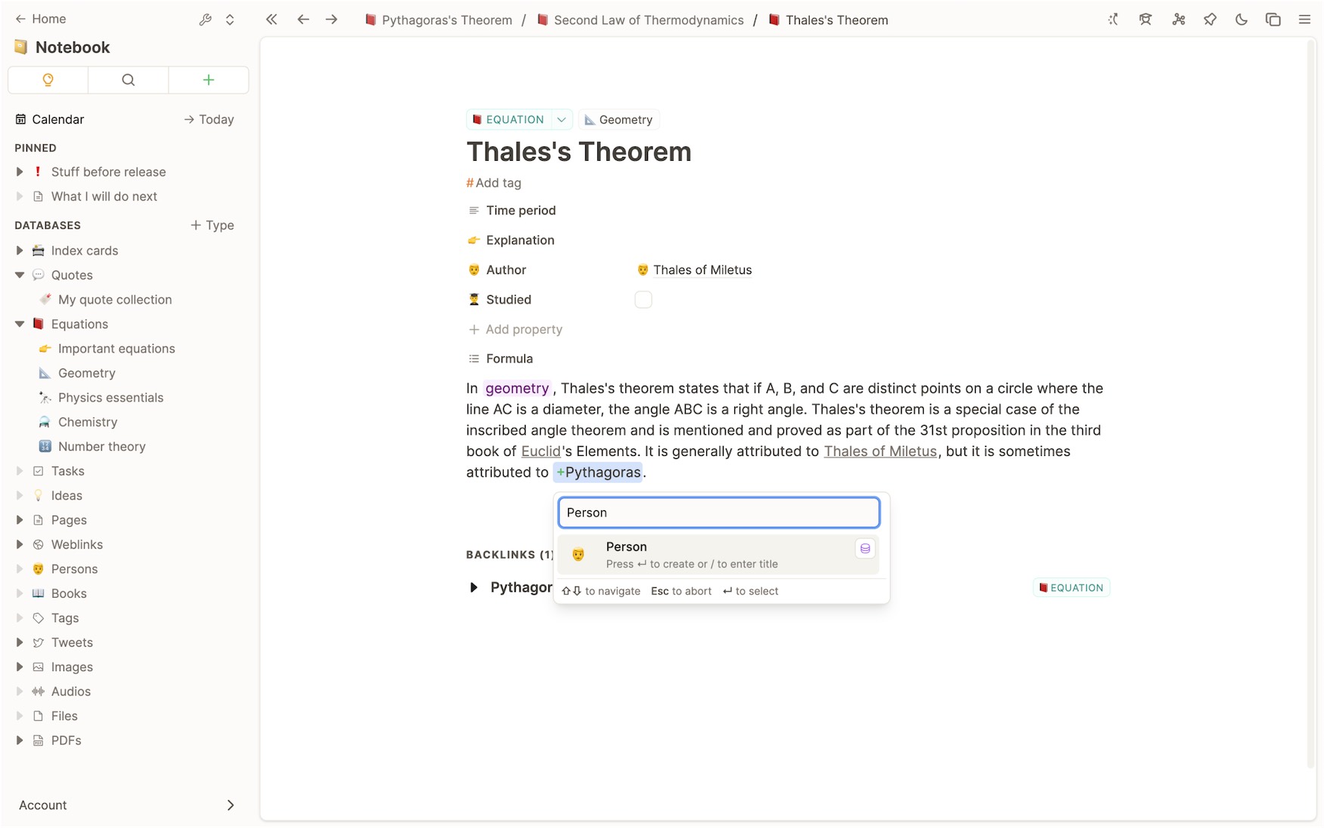Open Account settings
Image resolution: width=1324 pixels, height=828 pixels.
point(126,805)
